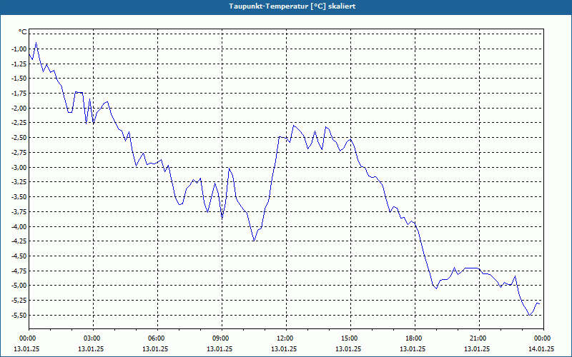
Task: Select the '°C' unit label on the y-axis
Action: tap(23, 32)
